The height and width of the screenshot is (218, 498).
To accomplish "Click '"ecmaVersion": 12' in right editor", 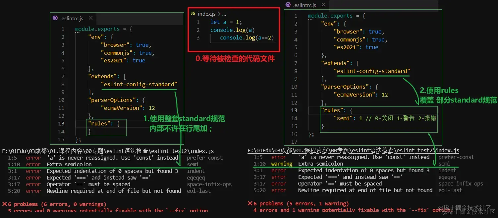I will coord(361,95).
